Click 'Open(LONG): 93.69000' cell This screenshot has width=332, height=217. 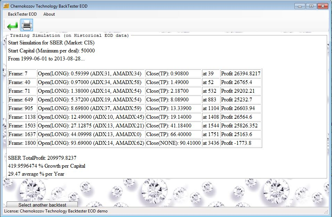tap(91, 143)
